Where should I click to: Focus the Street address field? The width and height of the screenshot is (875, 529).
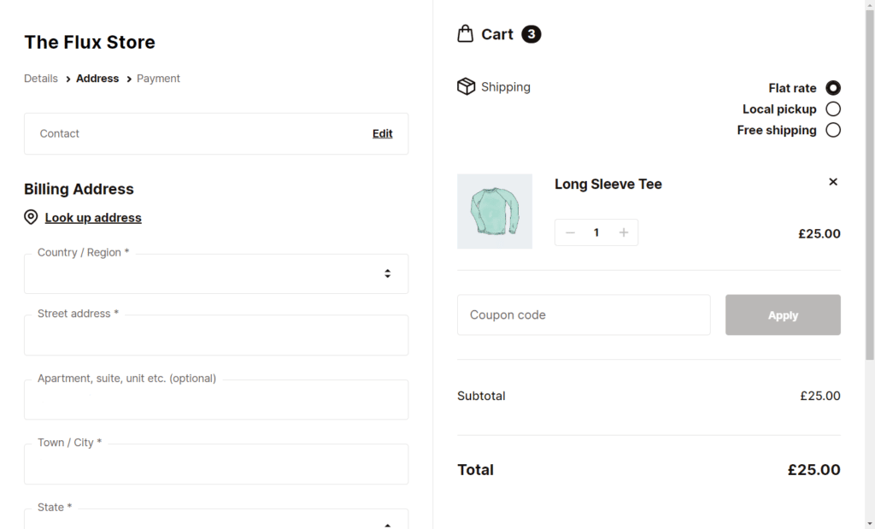pos(216,336)
